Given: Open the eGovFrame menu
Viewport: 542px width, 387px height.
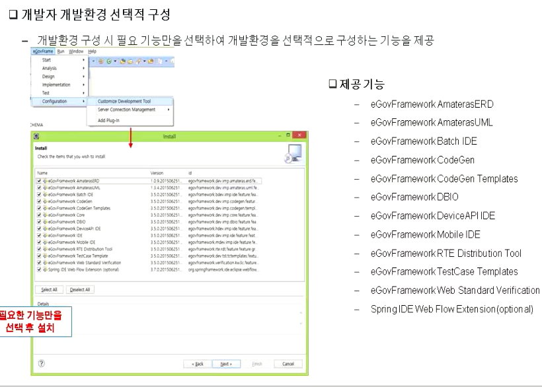Looking at the screenshot, I should point(43,51).
